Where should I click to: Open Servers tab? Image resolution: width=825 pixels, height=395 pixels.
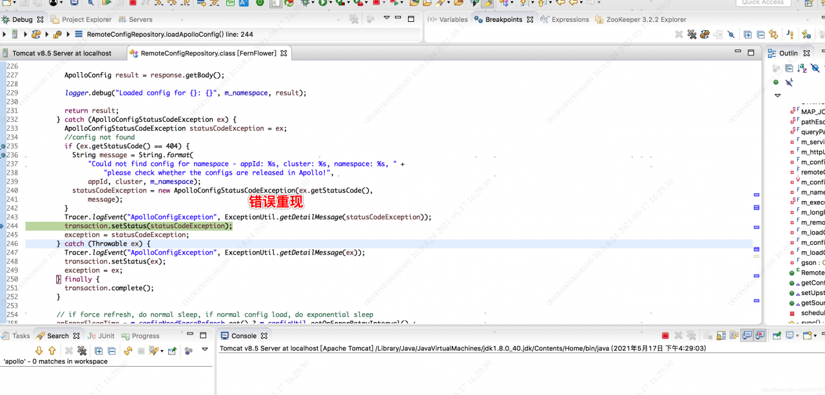tap(135, 19)
